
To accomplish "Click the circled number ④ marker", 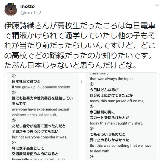I will click(14, 143).
